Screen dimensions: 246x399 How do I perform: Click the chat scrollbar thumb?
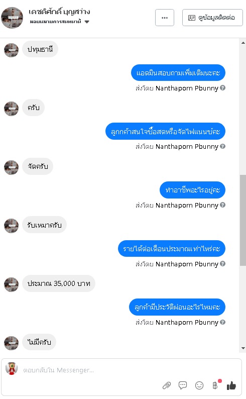tap(243, 221)
